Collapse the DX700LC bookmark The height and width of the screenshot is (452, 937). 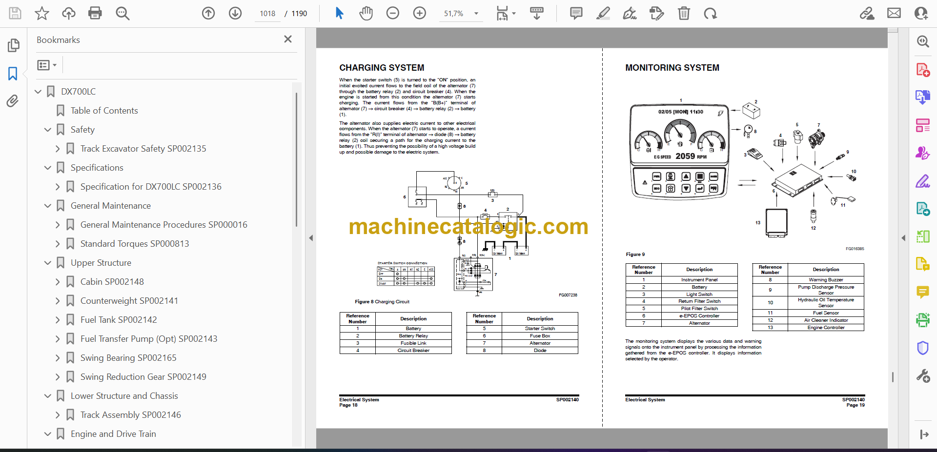[x=38, y=92]
